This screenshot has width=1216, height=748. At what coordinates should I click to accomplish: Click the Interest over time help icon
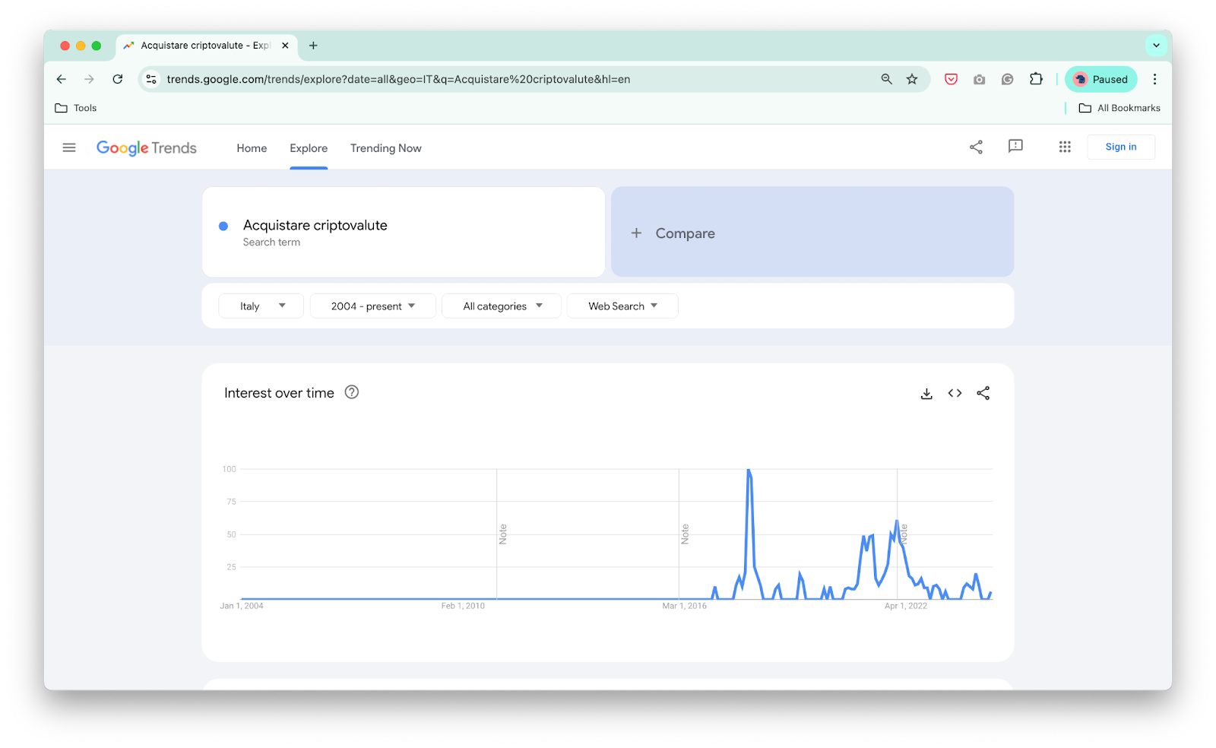click(351, 392)
